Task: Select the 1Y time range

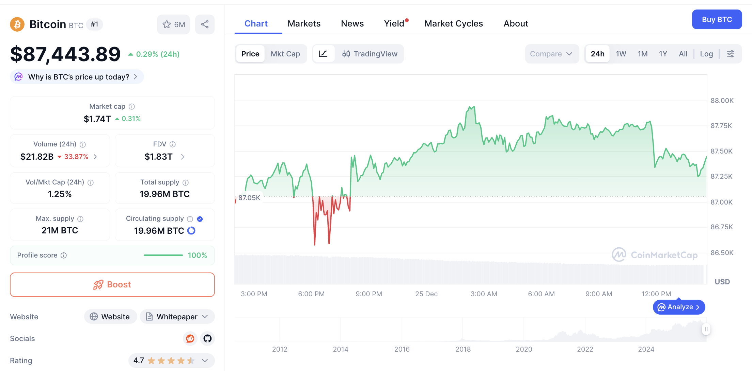Action: tap(663, 54)
